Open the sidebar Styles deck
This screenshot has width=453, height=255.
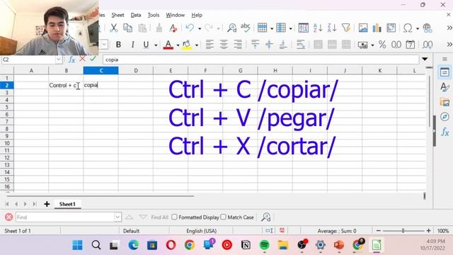point(445,87)
